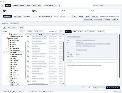Image resolution: width=122 pixels, height=93 pixels.
Task: Click the Analyze button
Action: tap(81, 16)
